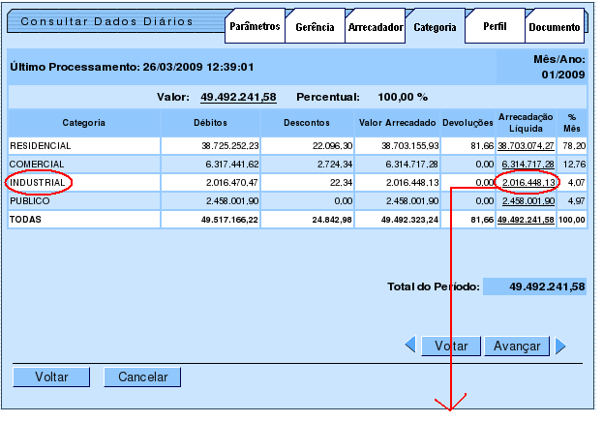Image resolution: width=603 pixels, height=422 pixels.
Task: Go to the Categoria tab
Action: (435, 28)
